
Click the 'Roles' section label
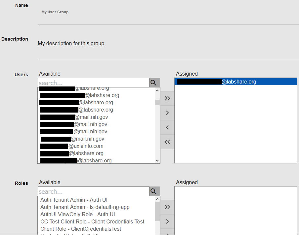pos(21,183)
